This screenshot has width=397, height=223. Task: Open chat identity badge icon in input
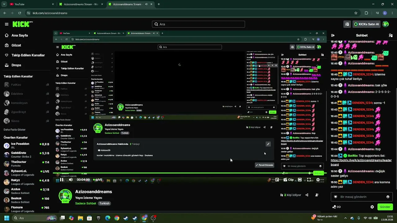point(336,197)
